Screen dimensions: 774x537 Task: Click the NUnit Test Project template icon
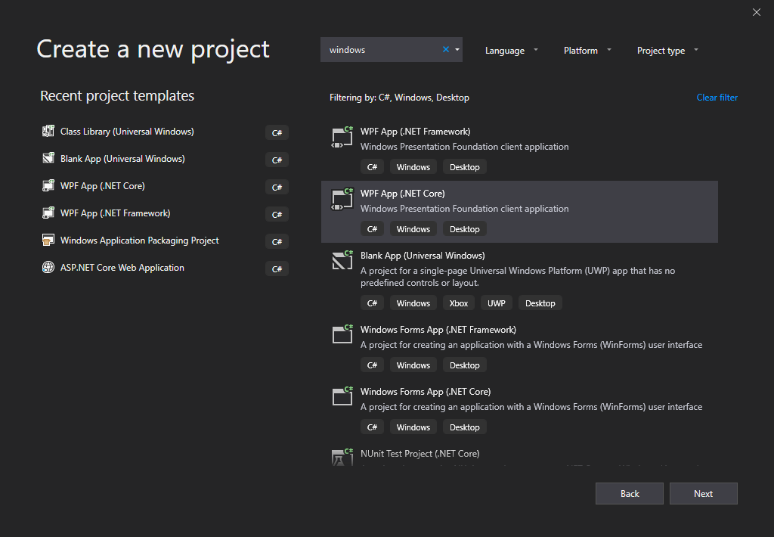coord(343,458)
